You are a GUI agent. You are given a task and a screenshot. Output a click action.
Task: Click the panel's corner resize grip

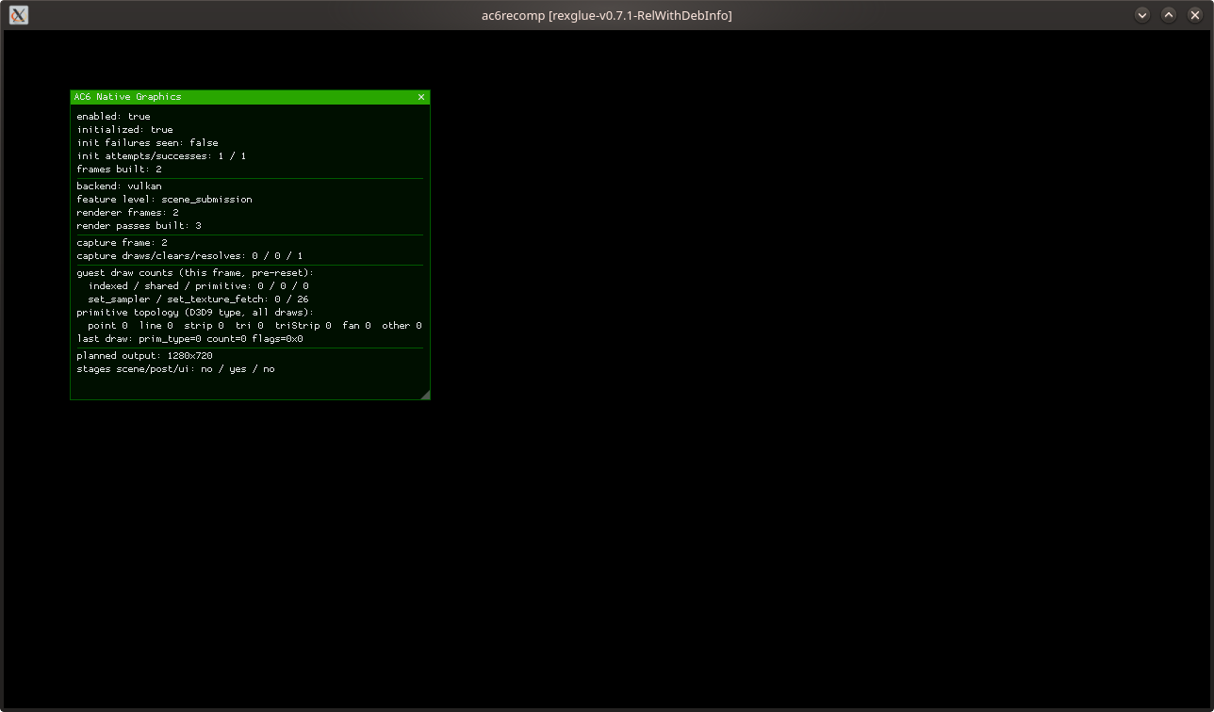pos(425,395)
